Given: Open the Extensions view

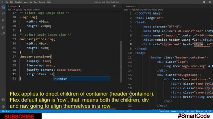Looking at the screenshot, I should point(3,34).
